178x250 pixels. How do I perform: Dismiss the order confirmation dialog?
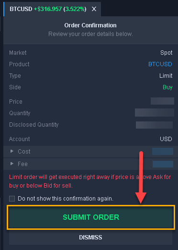point(90,238)
